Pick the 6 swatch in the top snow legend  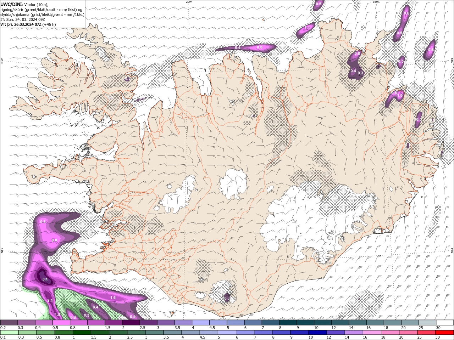[x=253, y=323]
